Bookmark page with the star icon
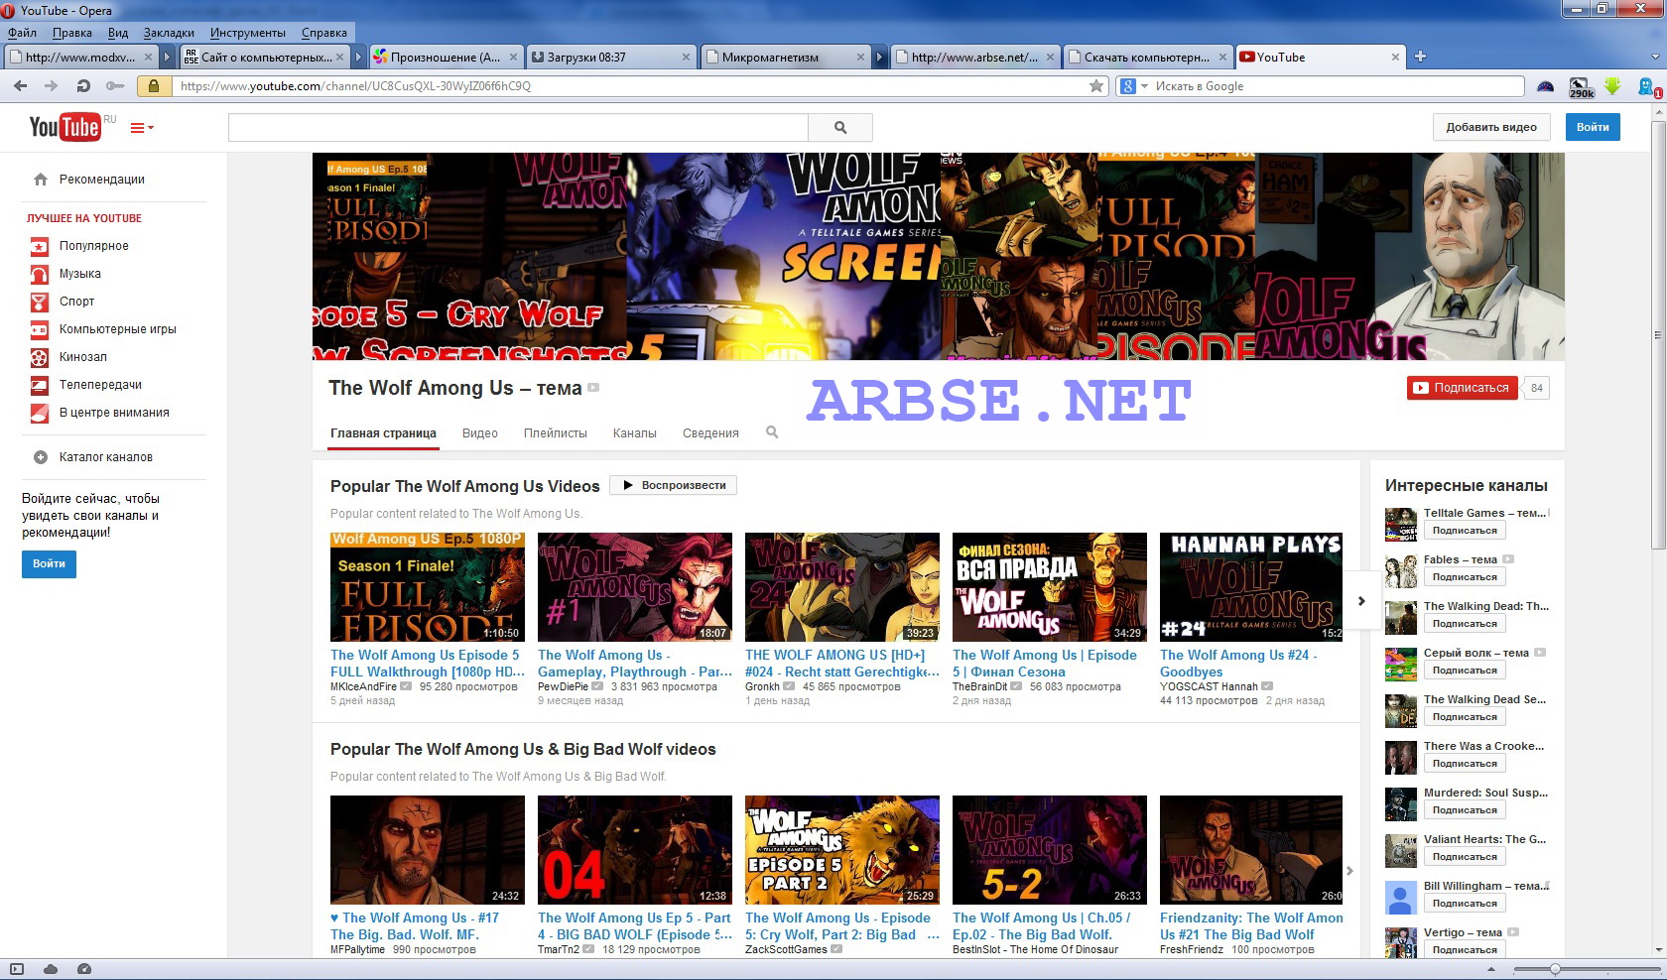 coord(1096,86)
